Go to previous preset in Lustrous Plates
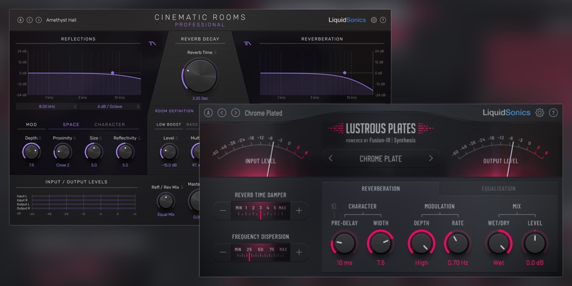 (222, 113)
